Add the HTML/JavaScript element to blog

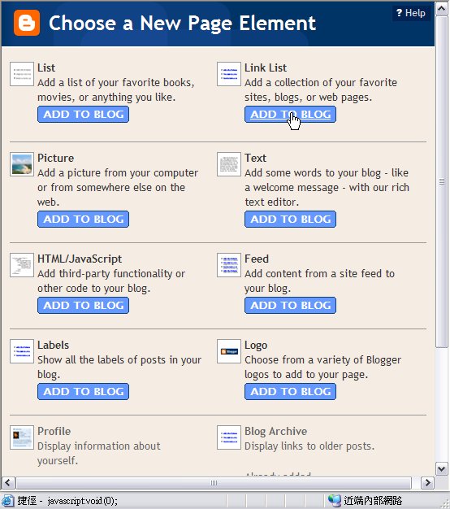84,305
